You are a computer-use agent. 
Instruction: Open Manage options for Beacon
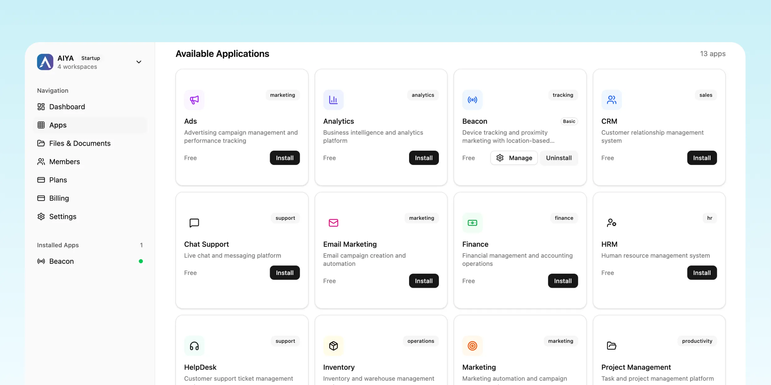coord(514,158)
